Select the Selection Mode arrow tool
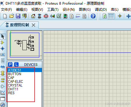 click(3, 36)
